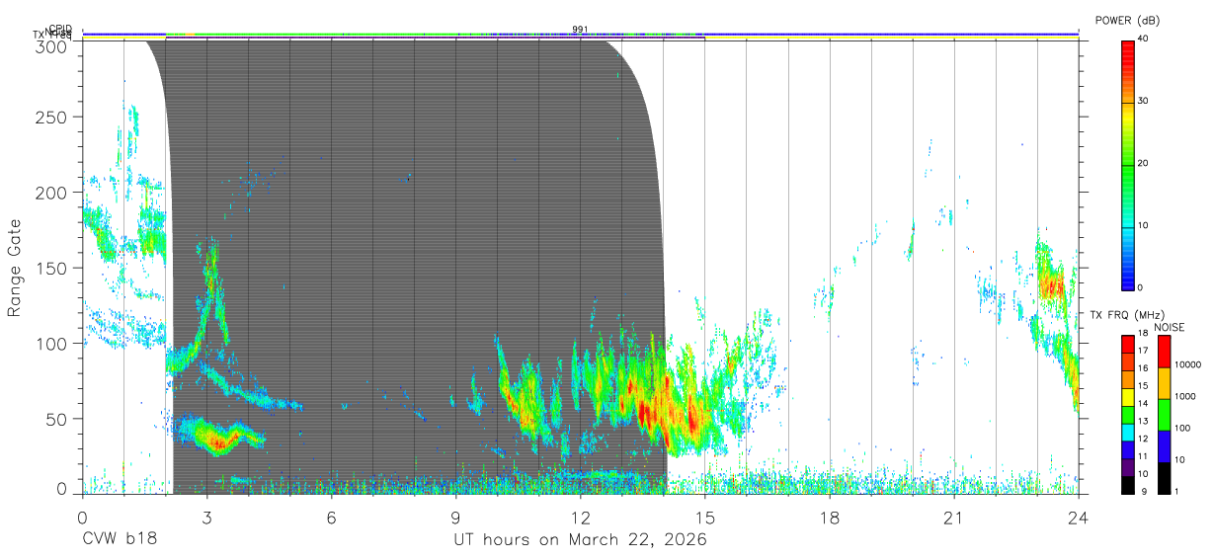Pick the red 17–18 MHz TX FRQ block

(1128, 344)
